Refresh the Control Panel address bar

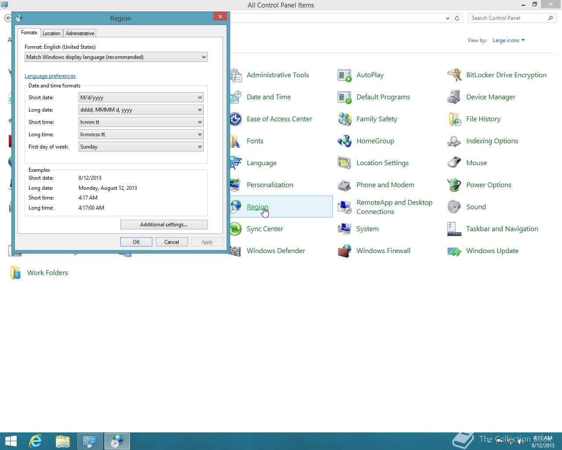pos(457,18)
